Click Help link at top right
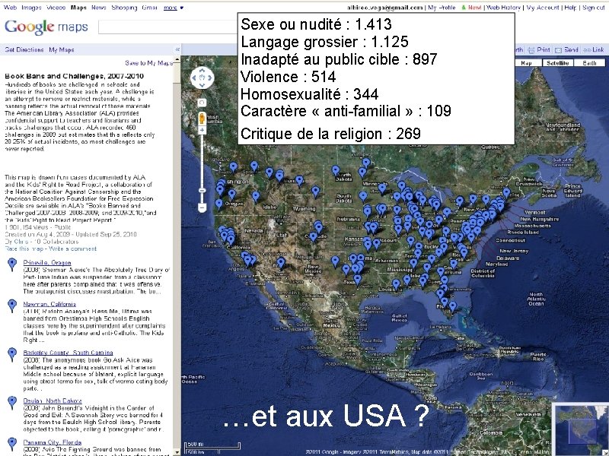This screenshot has height=456, width=609. (570, 8)
